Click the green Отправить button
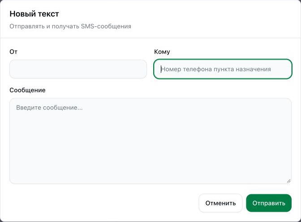Image resolution: width=301 pixels, height=222 pixels. click(269, 203)
